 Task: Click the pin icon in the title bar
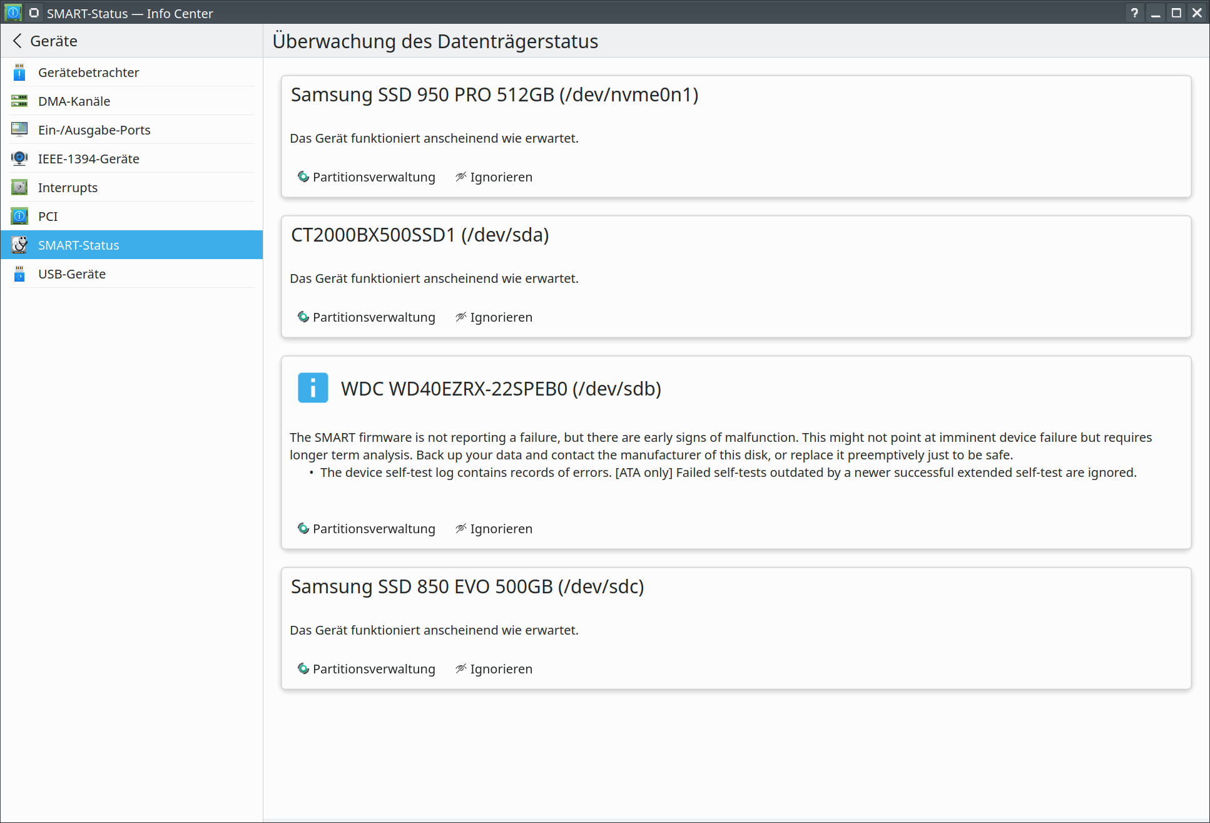pyautogui.click(x=34, y=13)
